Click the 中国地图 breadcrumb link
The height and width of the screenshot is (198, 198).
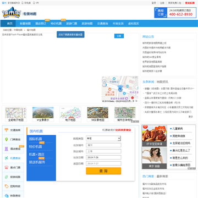[18, 30]
